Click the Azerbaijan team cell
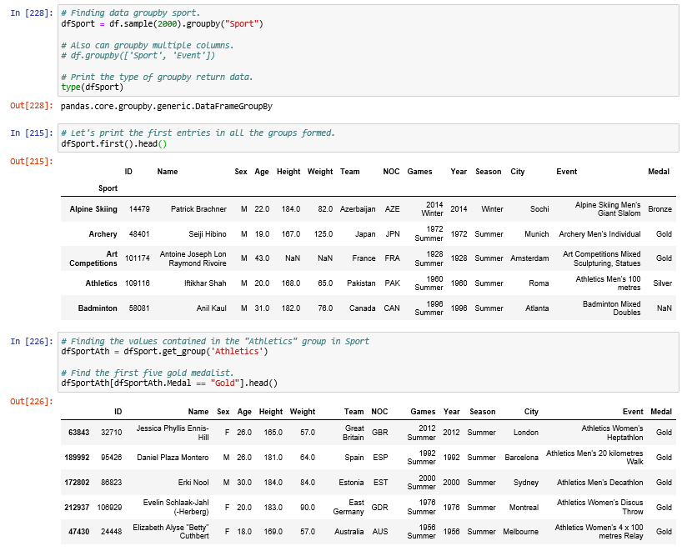This screenshot has width=682, height=551. pos(358,209)
